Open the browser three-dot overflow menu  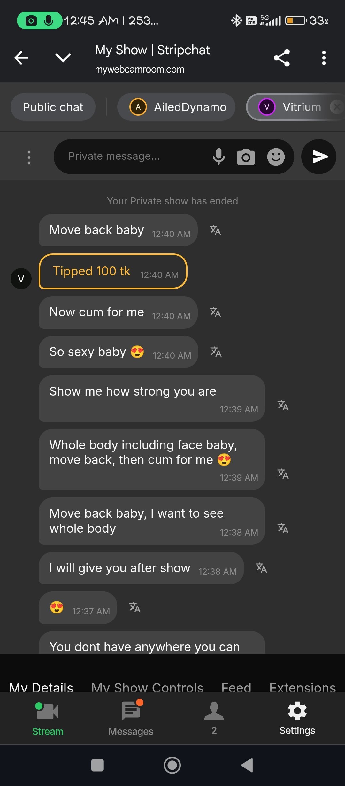click(324, 58)
